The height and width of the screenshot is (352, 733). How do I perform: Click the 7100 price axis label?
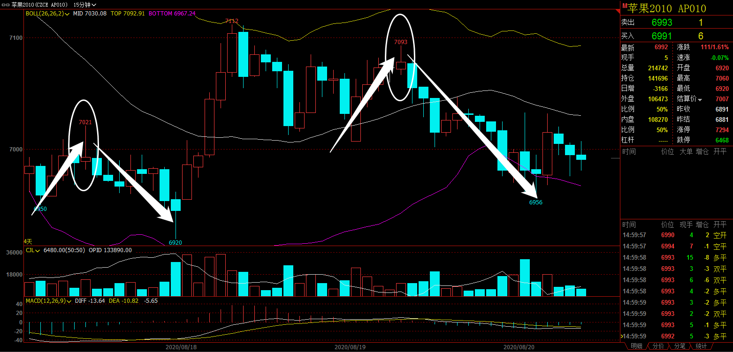(16, 38)
